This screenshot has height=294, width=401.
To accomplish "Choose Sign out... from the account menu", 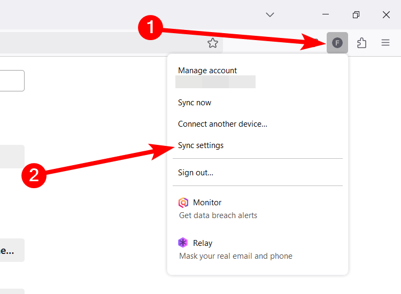I will click(x=196, y=173).
